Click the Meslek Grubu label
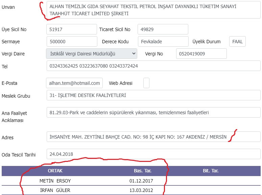This screenshot has width=262, height=195. click(16, 96)
